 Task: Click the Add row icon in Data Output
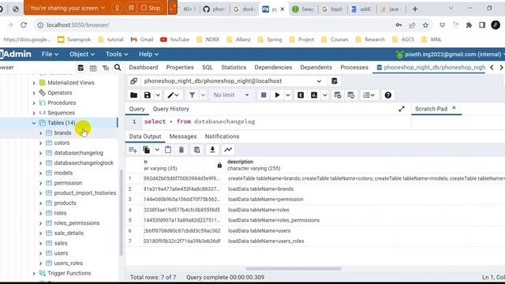click(133, 150)
